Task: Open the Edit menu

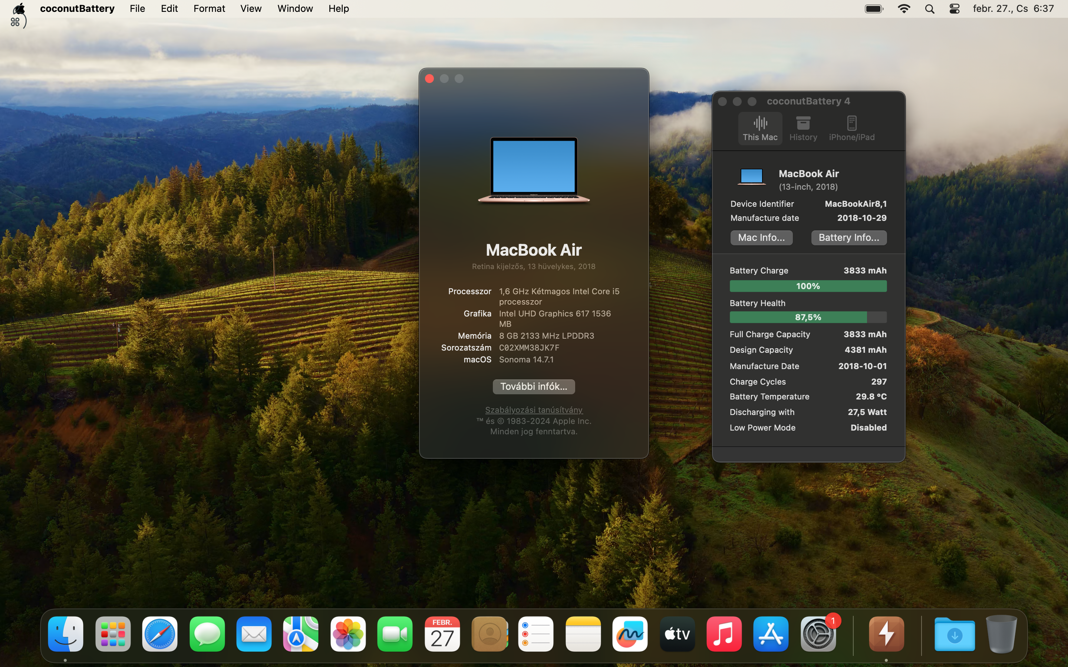Action: (169, 9)
